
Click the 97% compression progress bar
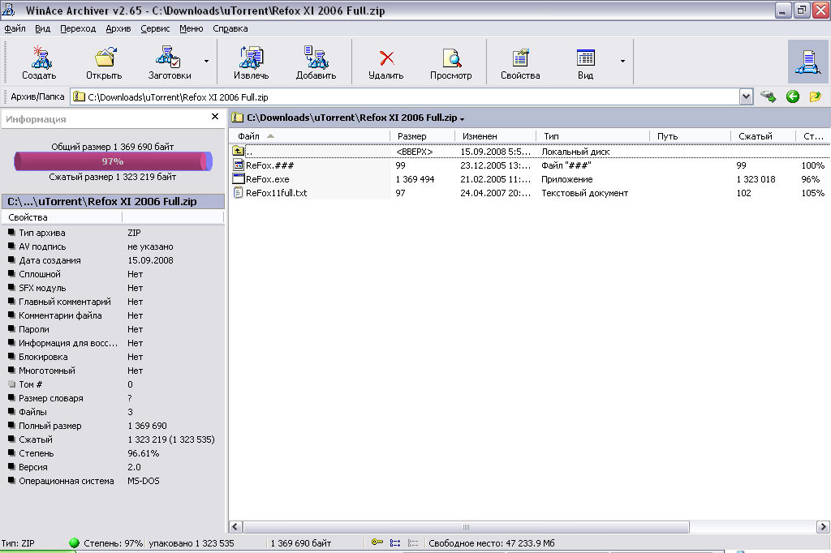[113, 161]
